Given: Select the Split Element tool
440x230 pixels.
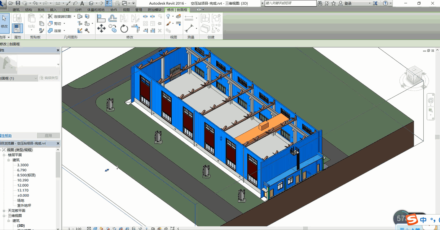Looking at the screenshot, I should click(x=145, y=17).
